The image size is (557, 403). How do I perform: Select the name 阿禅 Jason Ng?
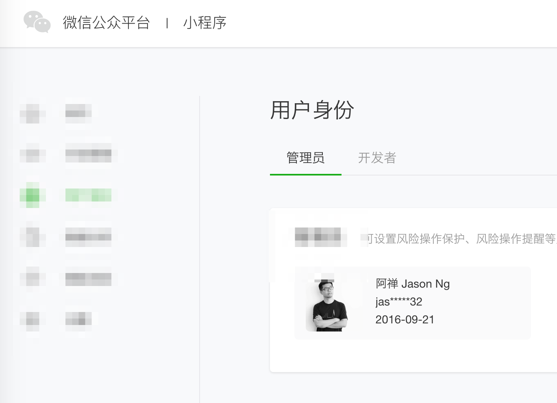coord(413,284)
